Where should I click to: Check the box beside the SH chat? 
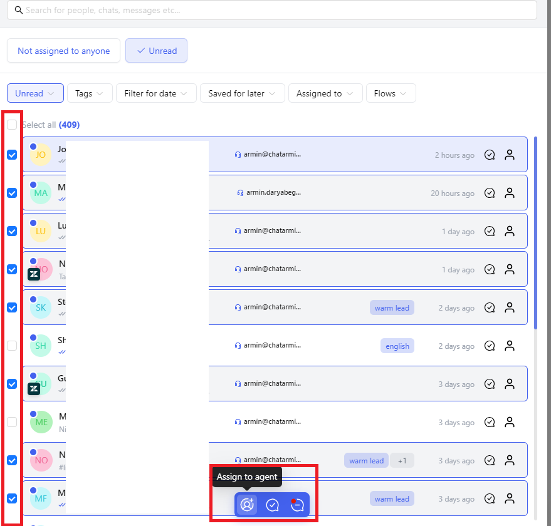point(12,346)
